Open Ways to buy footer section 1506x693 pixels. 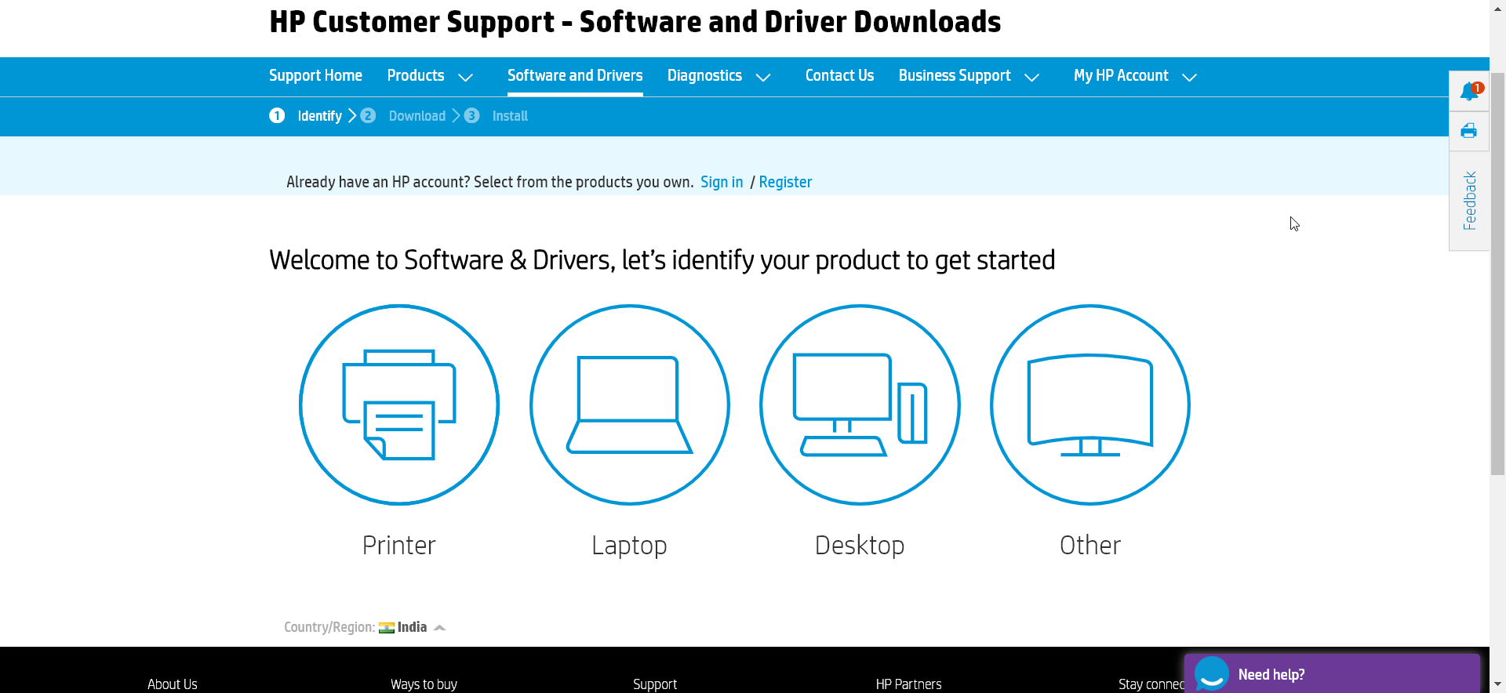tap(424, 684)
